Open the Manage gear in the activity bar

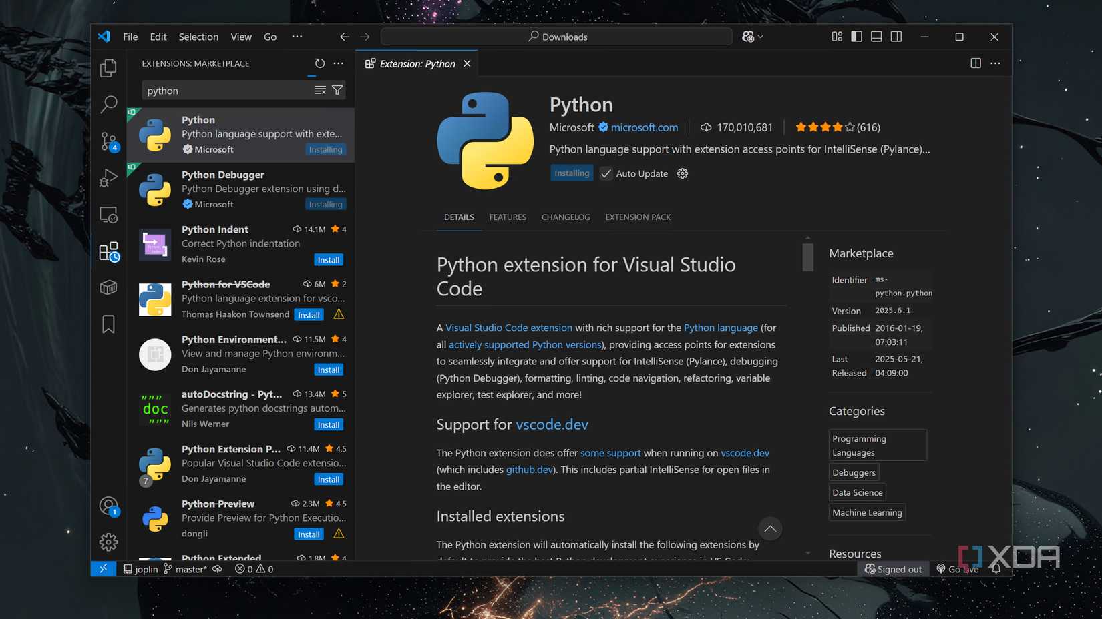[x=108, y=542]
